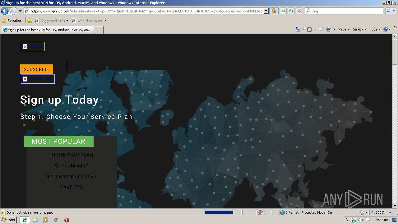Select the MOST POPULAR green banner
The width and height of the screenshot is (398, 224).
[58, 141]
